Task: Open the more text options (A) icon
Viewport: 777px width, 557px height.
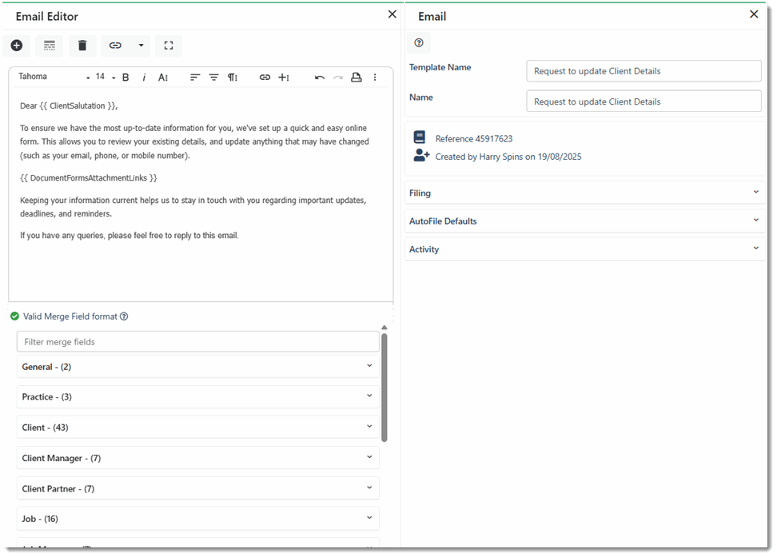Action: pos(163,78)
